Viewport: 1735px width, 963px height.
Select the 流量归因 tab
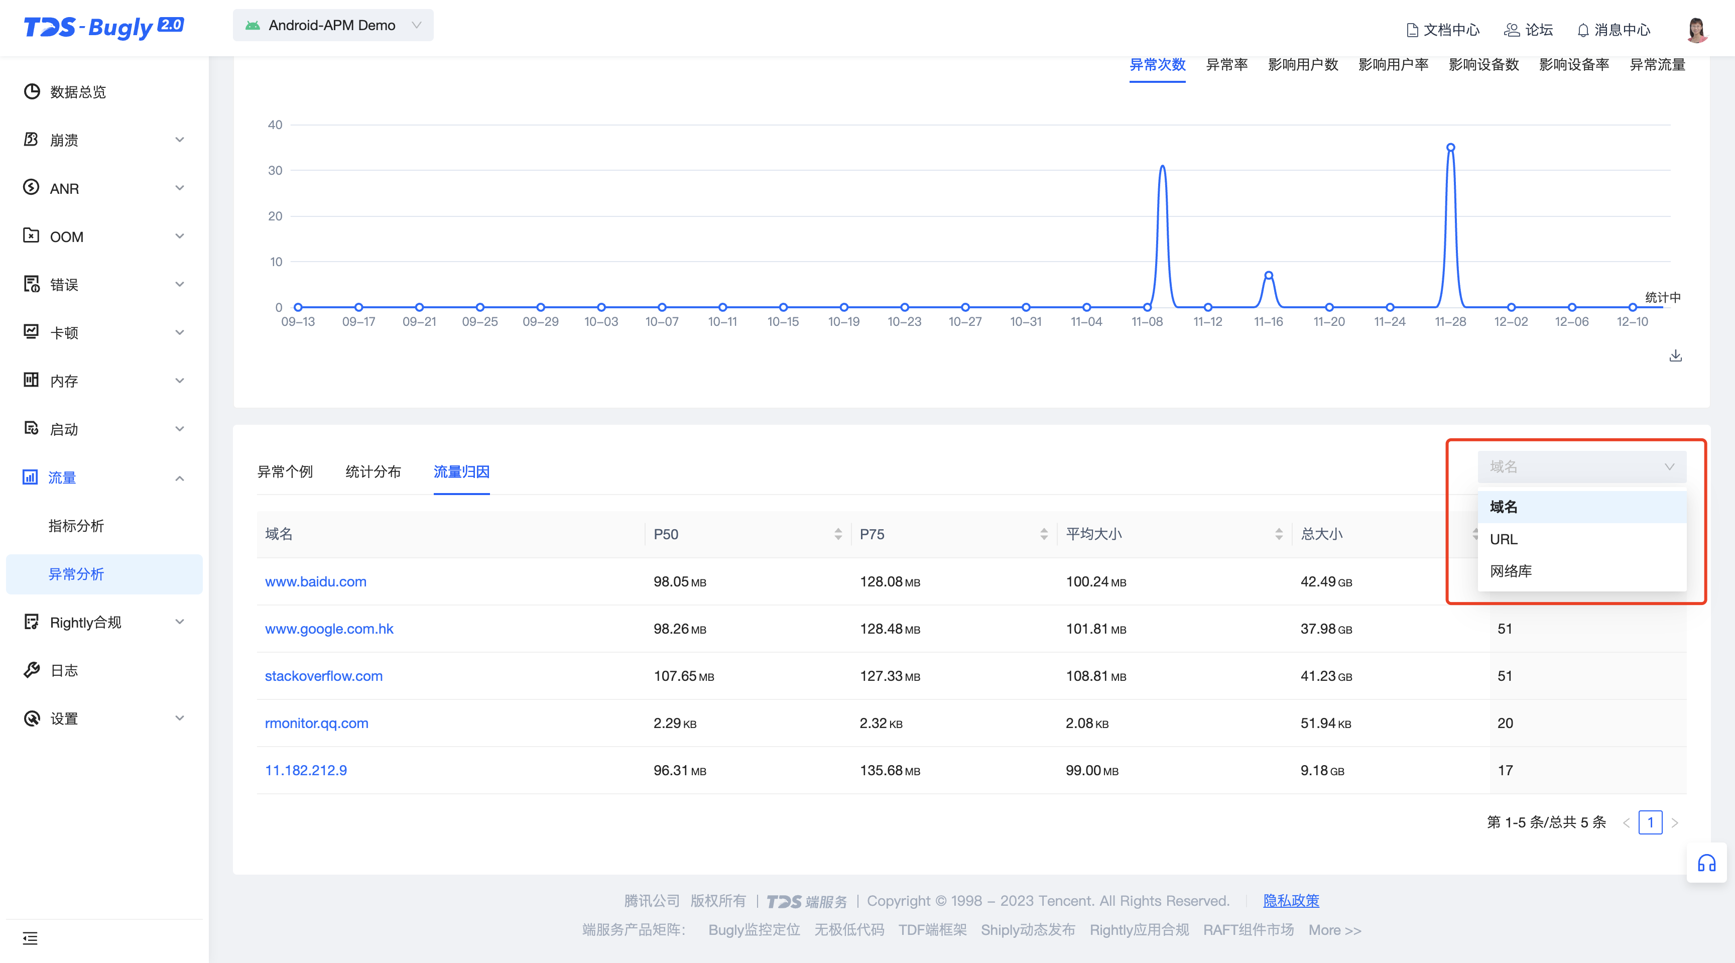[x=461, y=471]
